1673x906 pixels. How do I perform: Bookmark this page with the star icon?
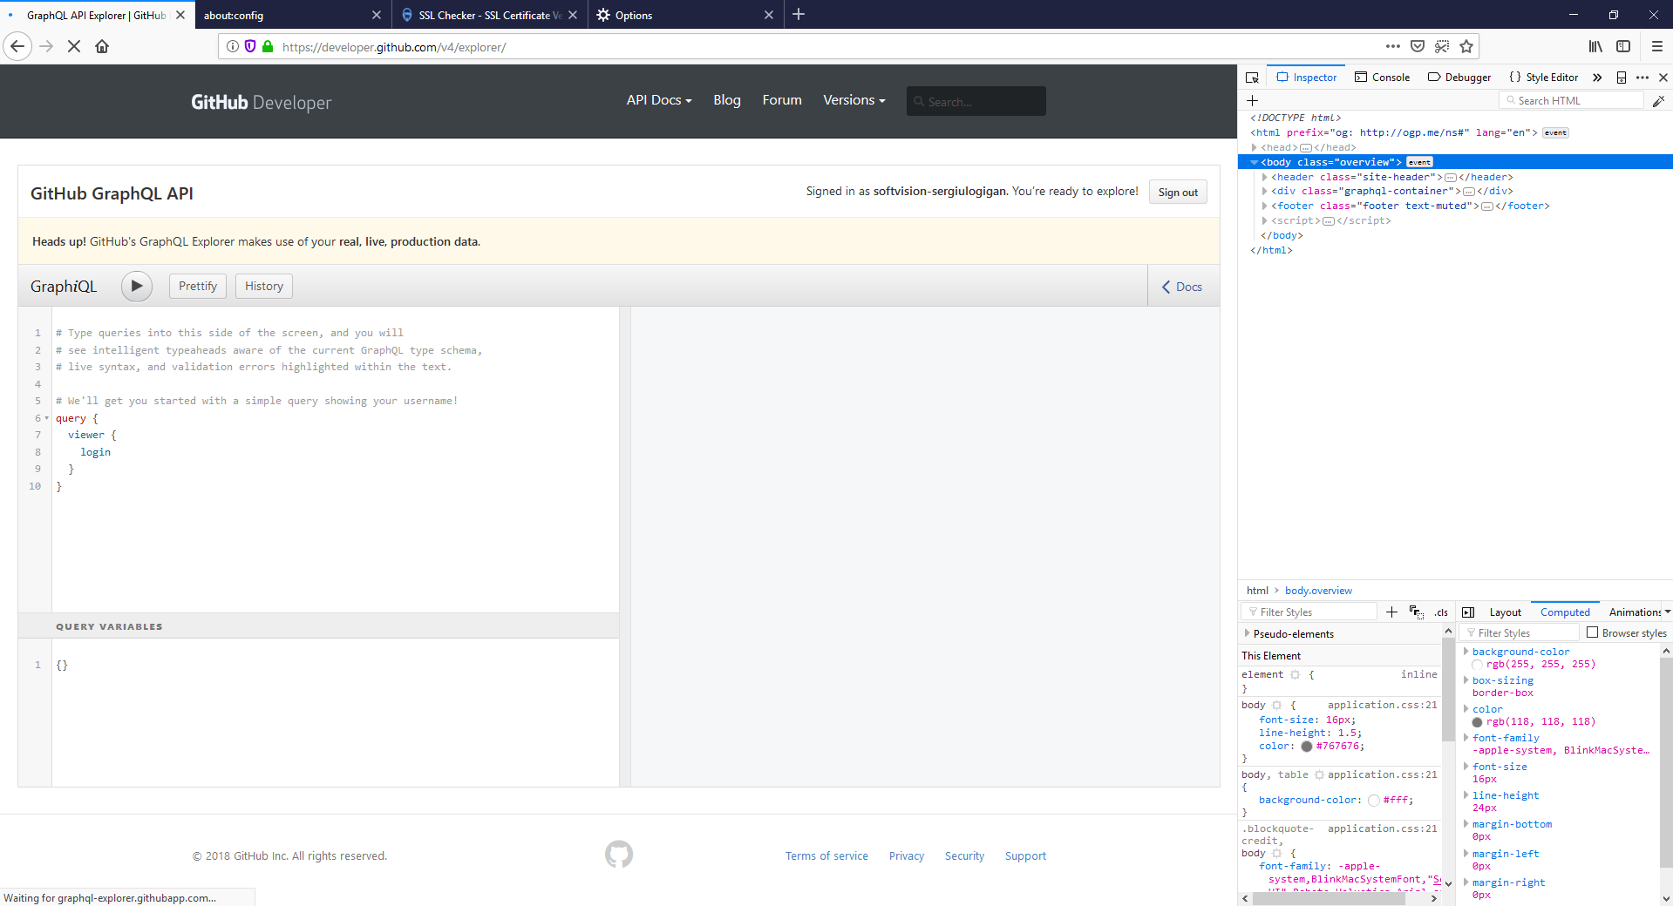(1466, 46)
